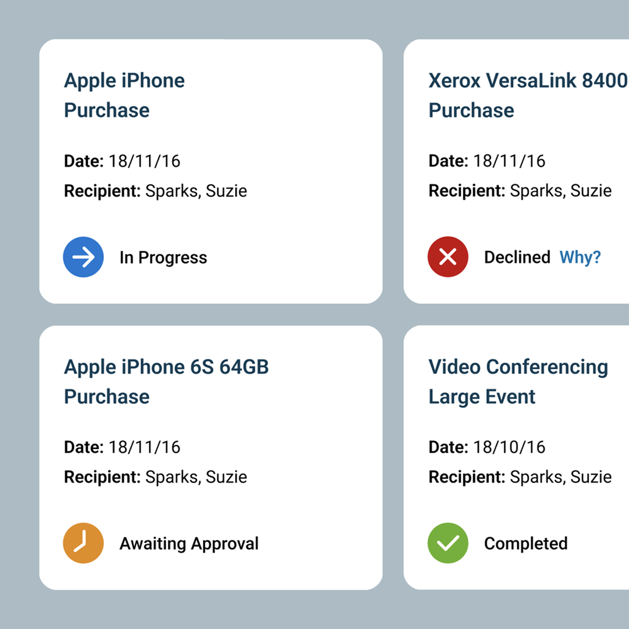Click the Declined status text
The height and width of the screenshot is (629, 629).
[x=517, y=257]
